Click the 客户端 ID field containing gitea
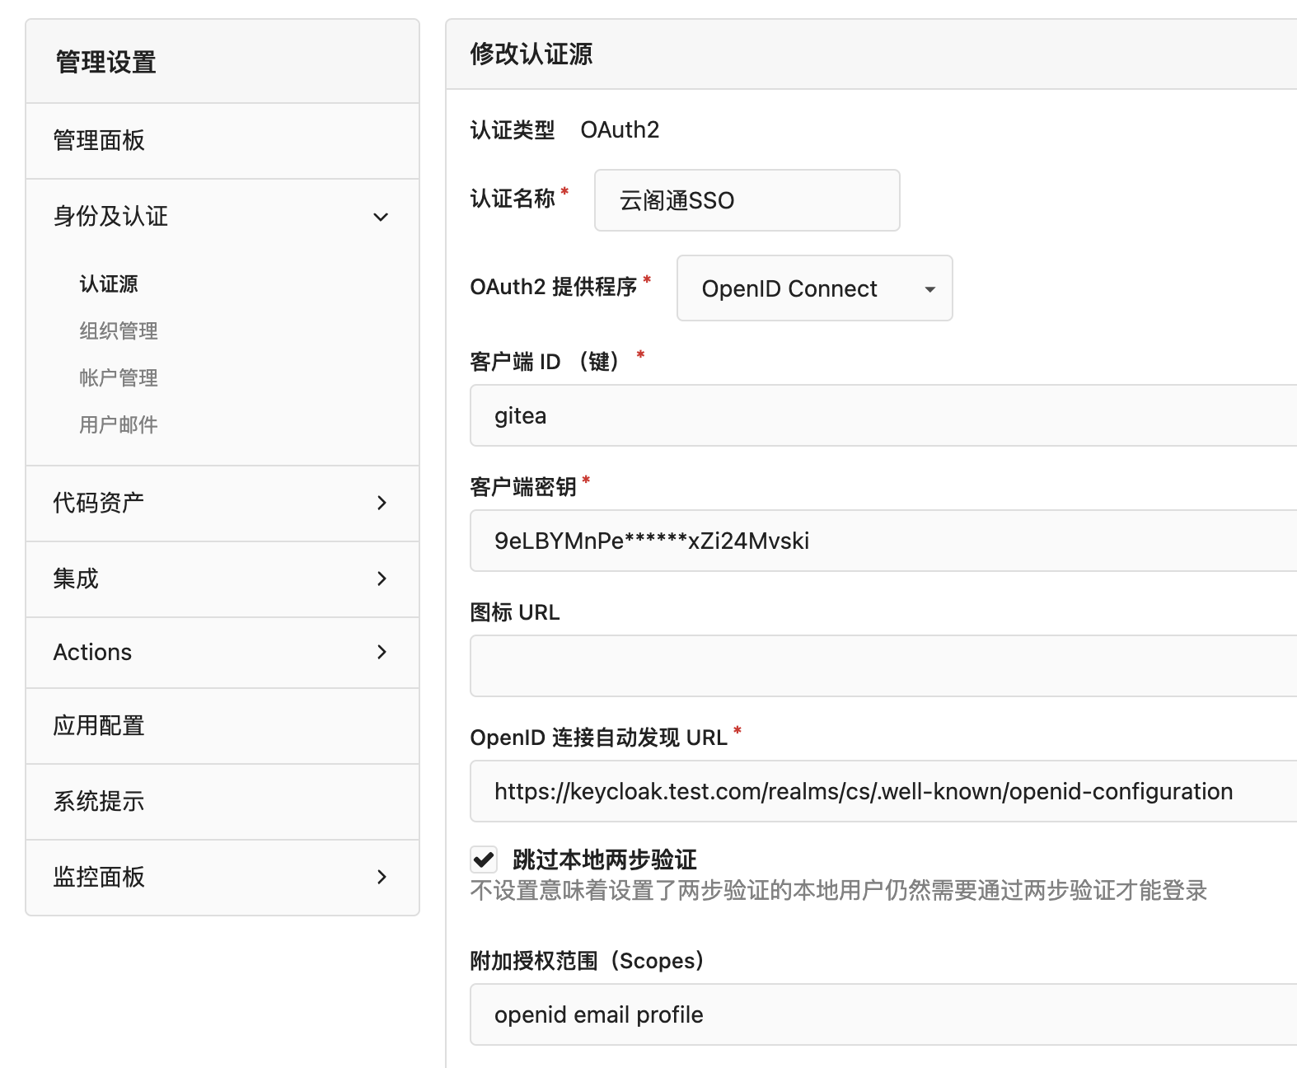1297x1068 pixels. tap(882, 416)
